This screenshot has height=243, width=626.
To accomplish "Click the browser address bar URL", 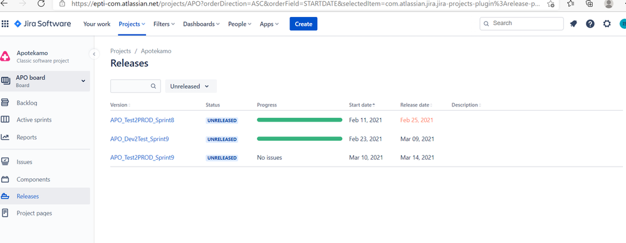I will click(306, 4).
